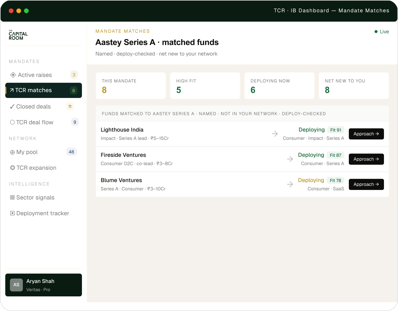Approach Blume Ventures fund
Viewport: 398px width, 311px height.
[366, 184]
